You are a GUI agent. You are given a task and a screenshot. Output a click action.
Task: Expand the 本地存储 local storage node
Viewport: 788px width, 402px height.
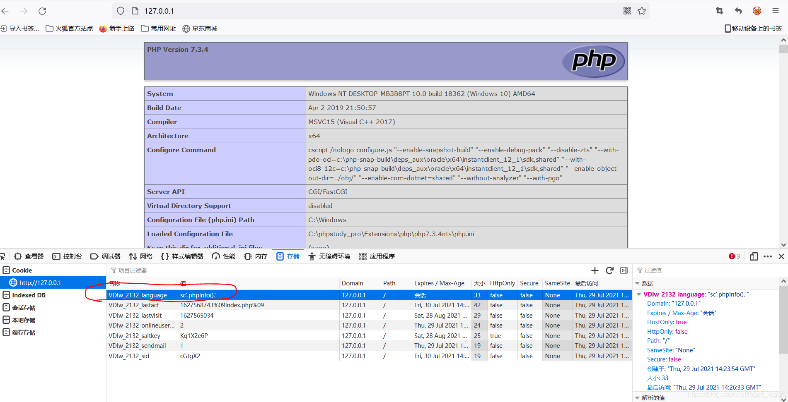(x=19, y=320)
